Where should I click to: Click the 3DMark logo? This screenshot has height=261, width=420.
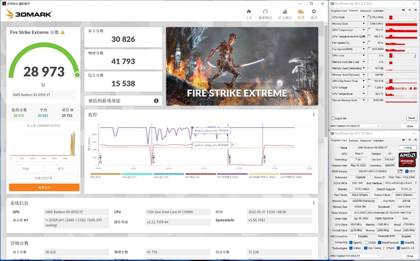click(28, 14)
